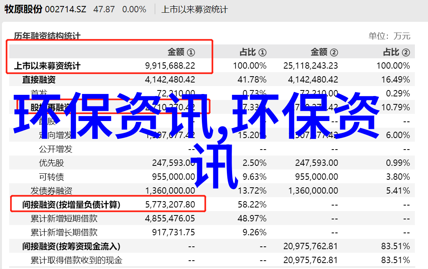Select the stock code 002714.SZ
Image resolution: width=428 pixels, height=269 pixels.
66,10
